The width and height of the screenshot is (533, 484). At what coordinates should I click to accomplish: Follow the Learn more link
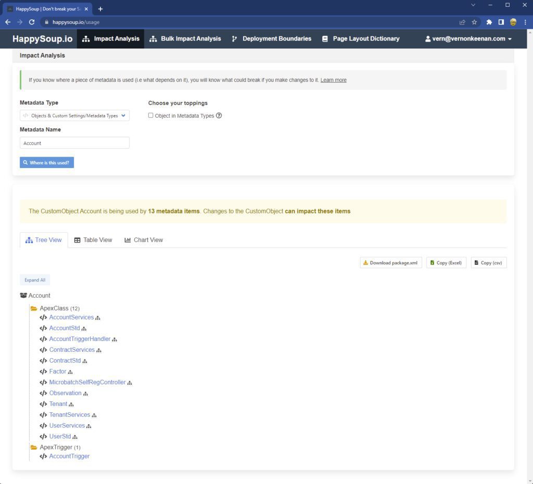tap(334, 80)
